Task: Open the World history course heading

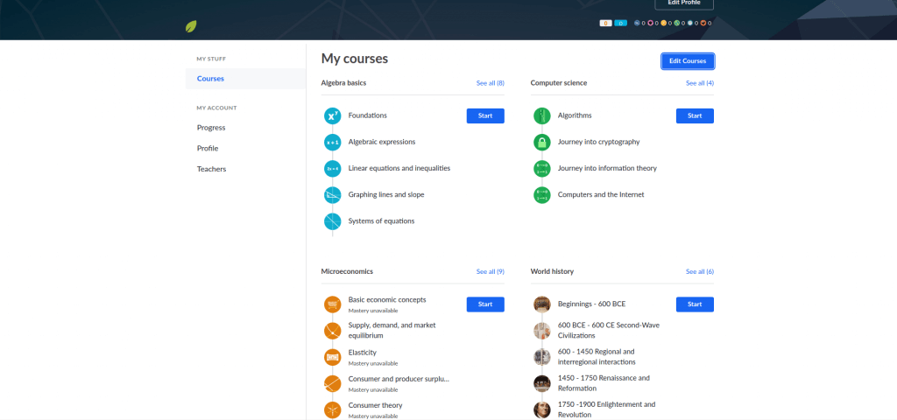Action: 552,271
